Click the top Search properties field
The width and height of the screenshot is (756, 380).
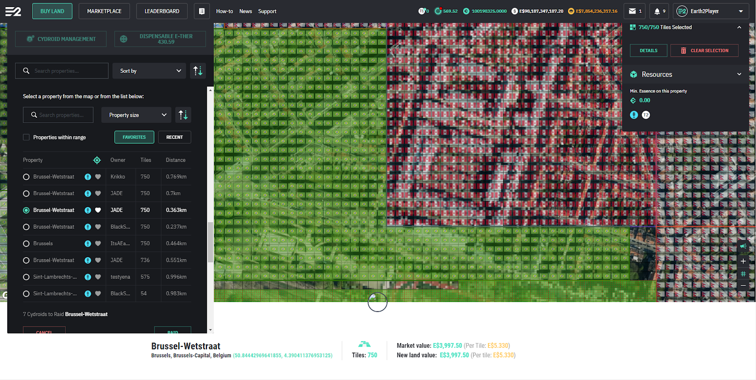66,71
